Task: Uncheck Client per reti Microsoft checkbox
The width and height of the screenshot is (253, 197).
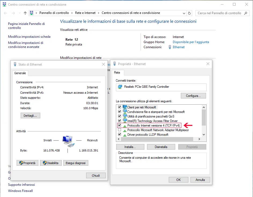Action: pos(120,107)
